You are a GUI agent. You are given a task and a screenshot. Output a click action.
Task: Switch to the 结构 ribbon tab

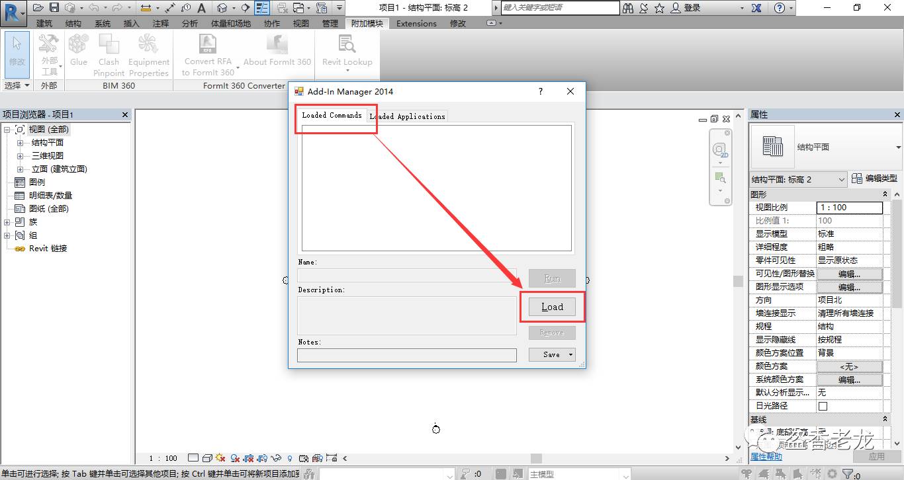(73, 23)
